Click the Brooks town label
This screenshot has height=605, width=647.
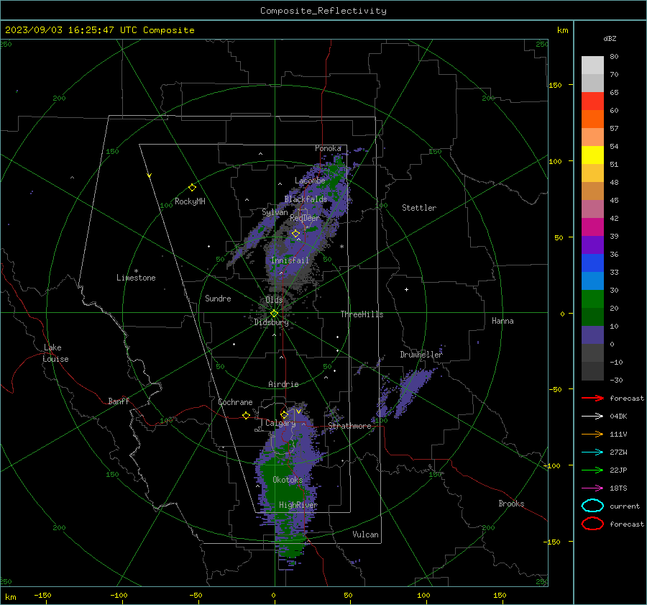511,504
